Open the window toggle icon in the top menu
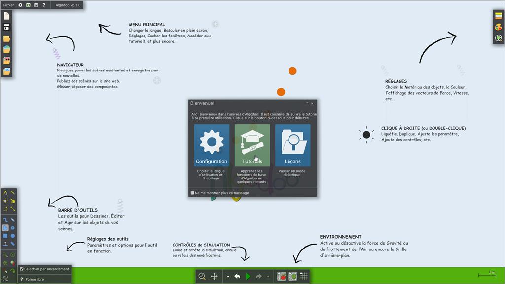This screenshot has width=505, height=284. 36,5
